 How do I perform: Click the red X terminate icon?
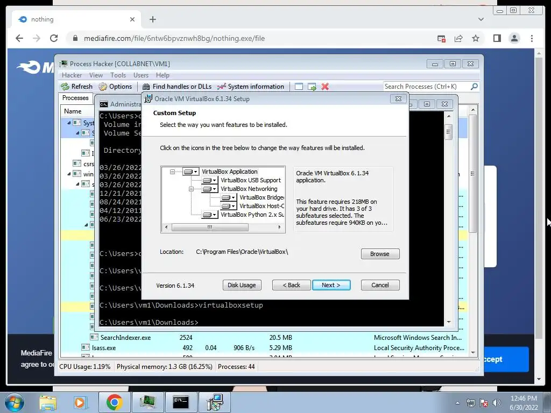point(325,87)
